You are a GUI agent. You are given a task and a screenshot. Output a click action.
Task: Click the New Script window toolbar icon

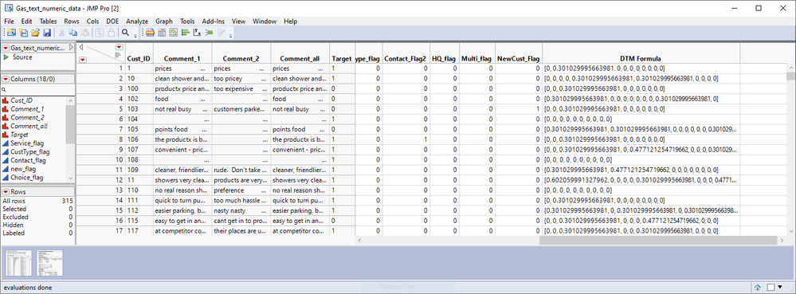[23, 33]
